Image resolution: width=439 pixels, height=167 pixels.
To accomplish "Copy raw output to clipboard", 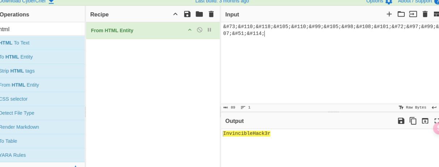I will (413, 121).
